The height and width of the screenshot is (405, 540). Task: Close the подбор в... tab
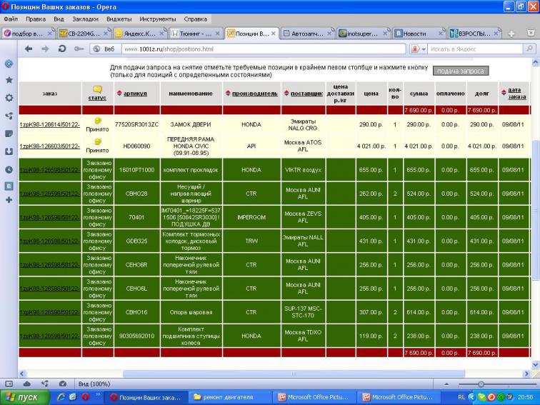pos(49,34)
